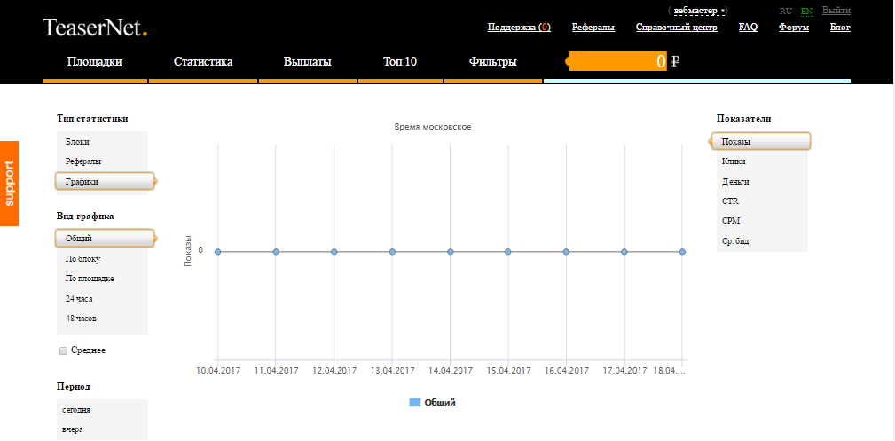Click the TeaserNet logo
Image resolution: width=895 pixels, height=441 pixels.
[x=95, y=28]
